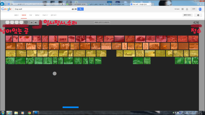
Task: Close the Gray wolf browser tab
Action: [150, 4]
